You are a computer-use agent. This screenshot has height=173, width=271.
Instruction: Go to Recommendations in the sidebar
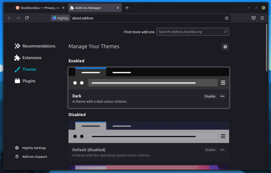pos(39,46)
